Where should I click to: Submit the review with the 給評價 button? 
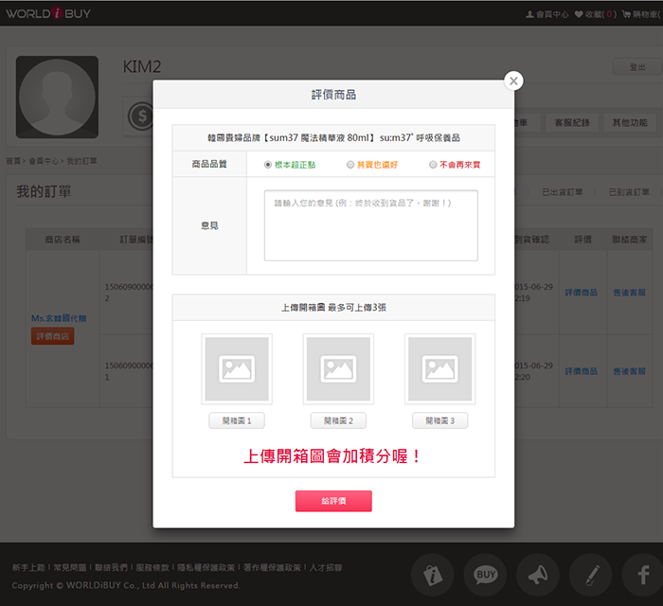pos(333,501)
